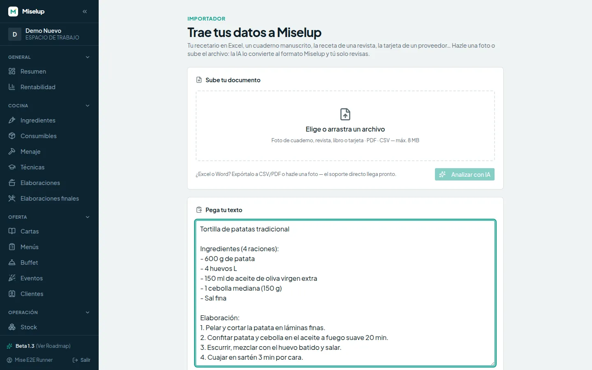Click the Pega tu texto title

[224, 210]
